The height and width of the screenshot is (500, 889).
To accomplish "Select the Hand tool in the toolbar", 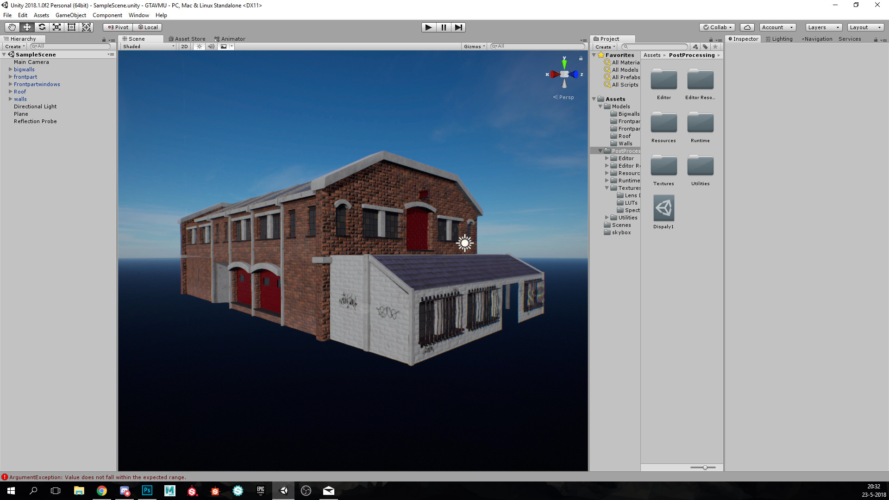I will pos(12,27).
